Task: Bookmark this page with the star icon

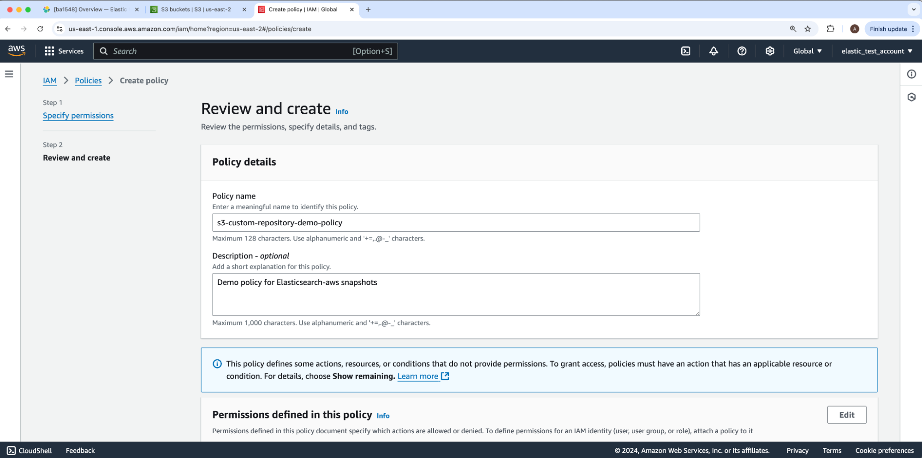Action: [x=808, y=29]
